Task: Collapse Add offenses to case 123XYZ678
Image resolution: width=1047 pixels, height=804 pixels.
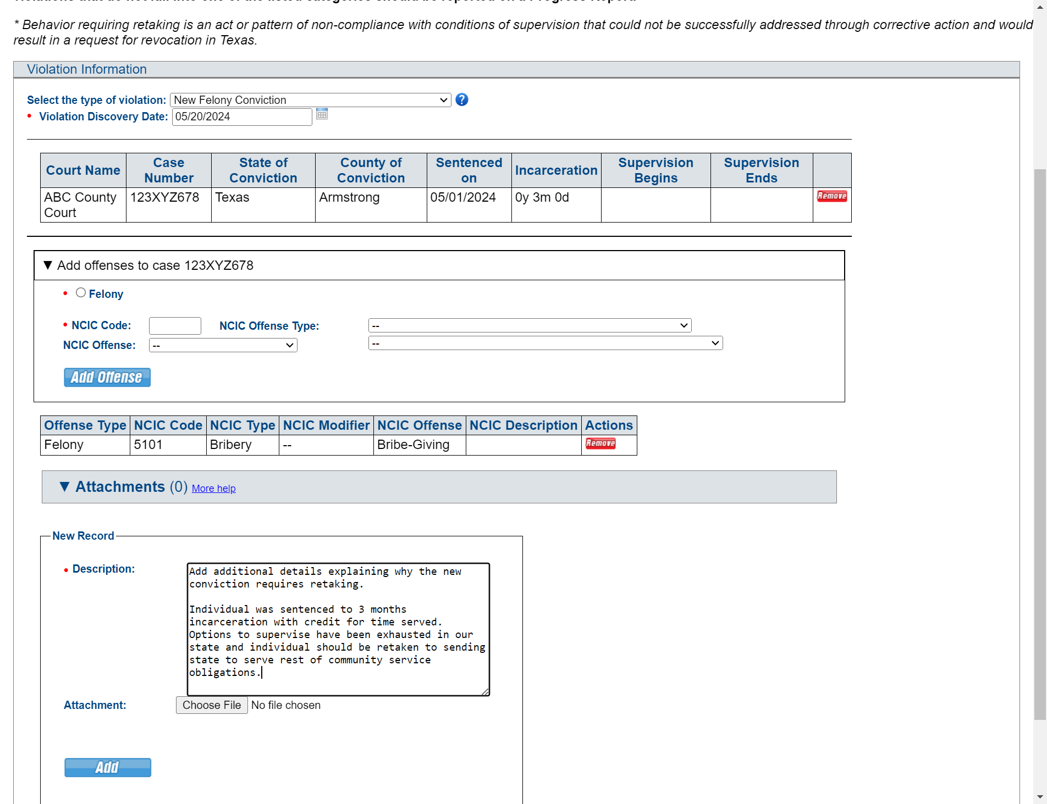Action: tap(48, 265)
